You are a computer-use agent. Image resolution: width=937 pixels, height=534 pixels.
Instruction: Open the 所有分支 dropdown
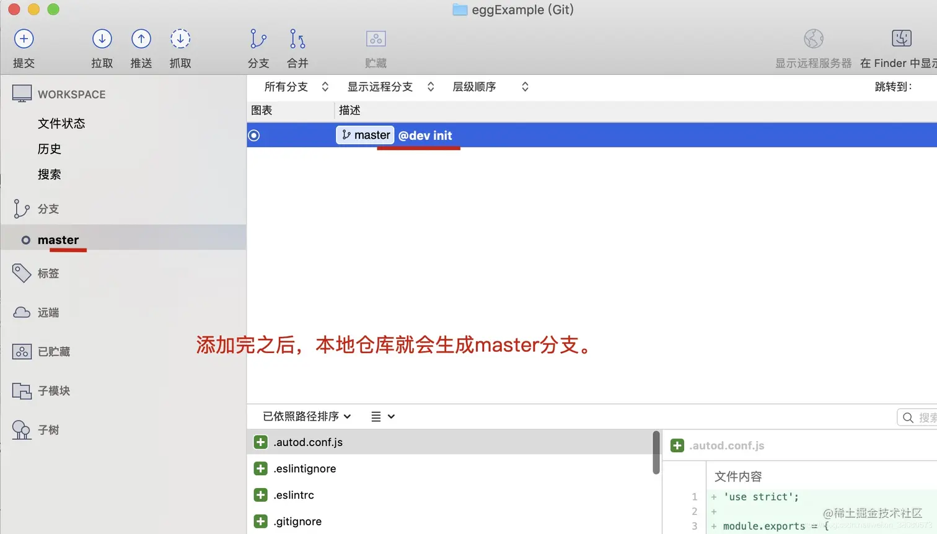295,87
